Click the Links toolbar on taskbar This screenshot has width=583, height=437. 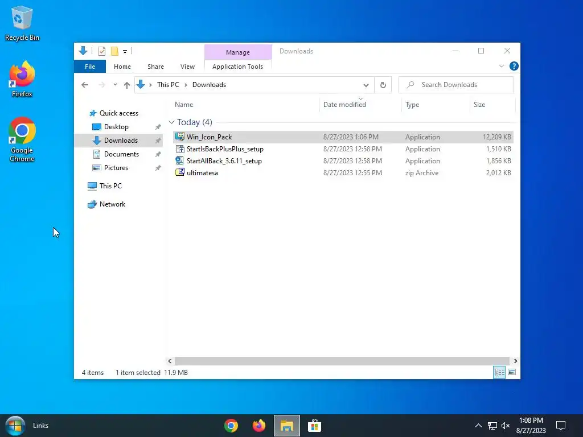pos(40,426)
